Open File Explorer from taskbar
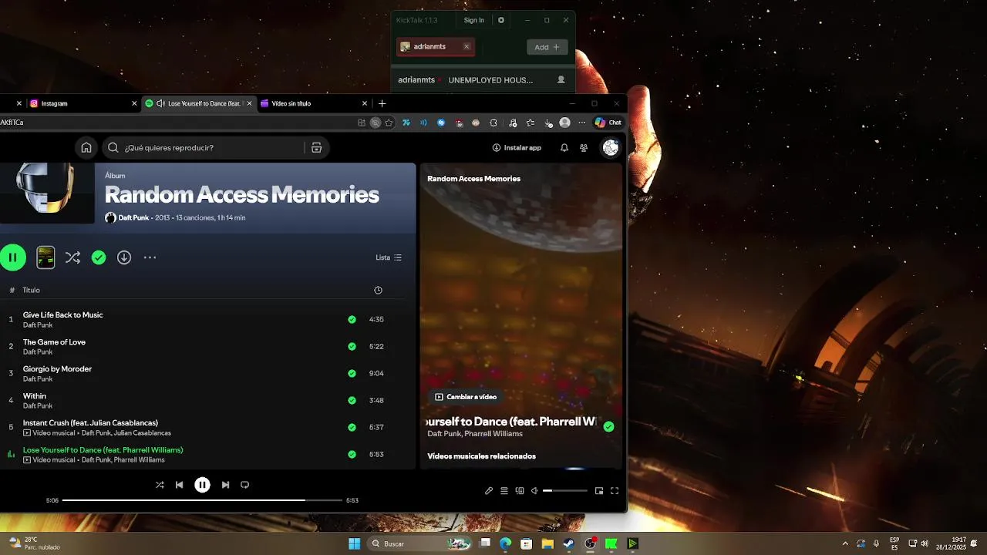This screenshot has width=987, height=555. [547, 543]
